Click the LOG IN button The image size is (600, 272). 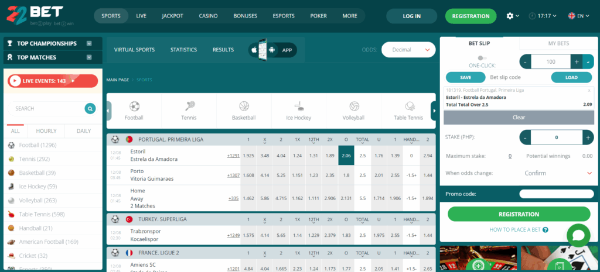(x=412, y=16)
